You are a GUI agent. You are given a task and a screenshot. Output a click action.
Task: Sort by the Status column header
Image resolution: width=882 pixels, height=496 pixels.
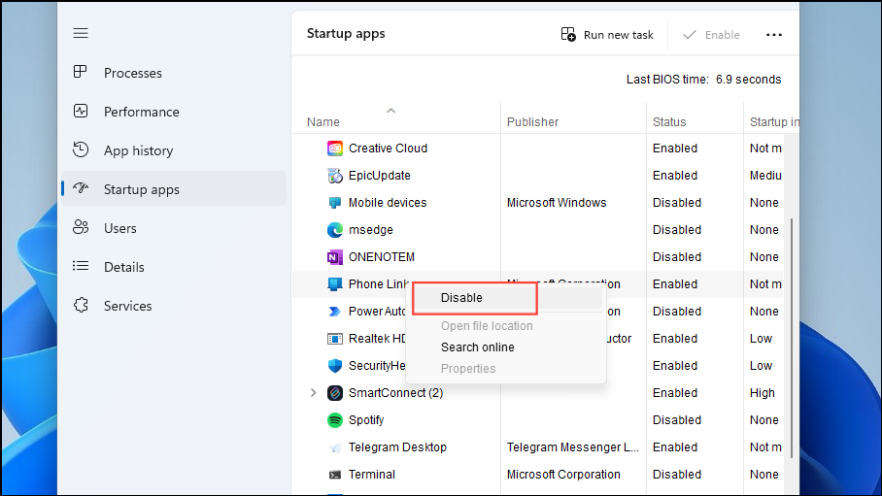669,122
